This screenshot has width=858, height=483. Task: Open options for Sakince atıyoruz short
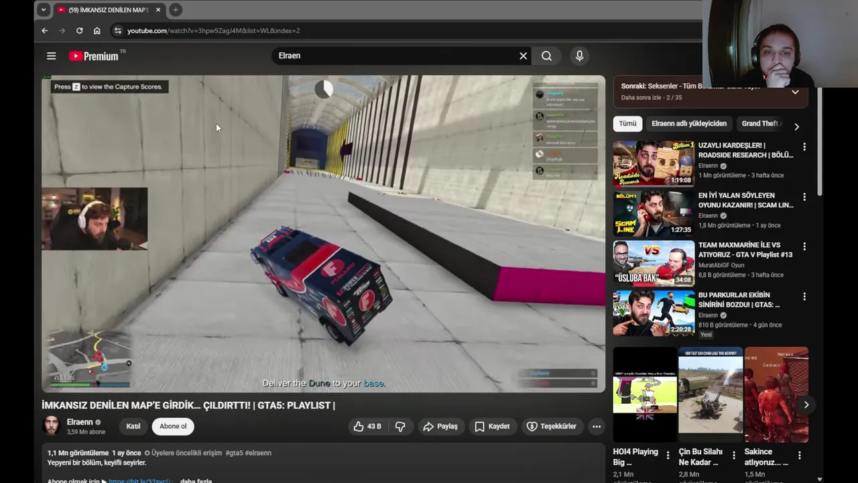799,455
